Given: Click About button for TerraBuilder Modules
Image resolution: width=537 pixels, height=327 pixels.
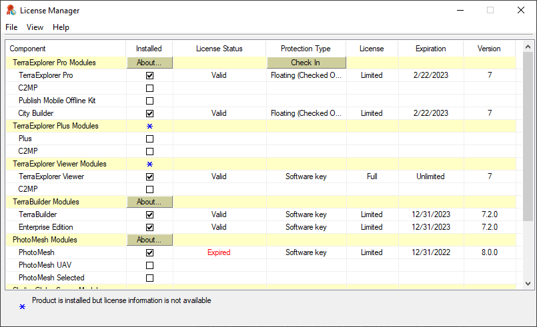Looking at the screenshot, I should point(149,202).
